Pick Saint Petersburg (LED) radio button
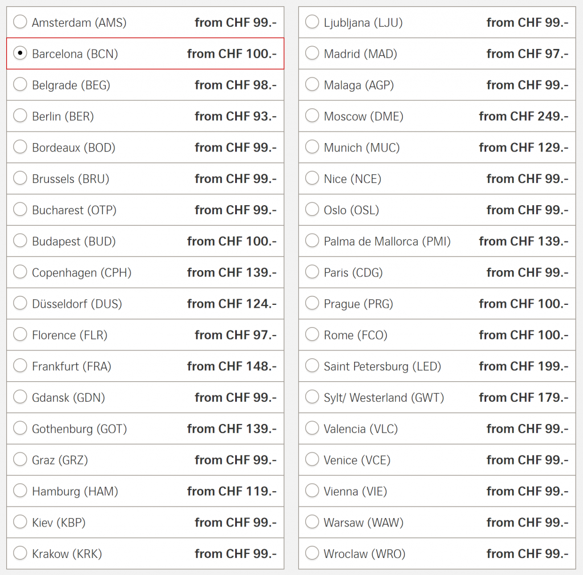 312,366
